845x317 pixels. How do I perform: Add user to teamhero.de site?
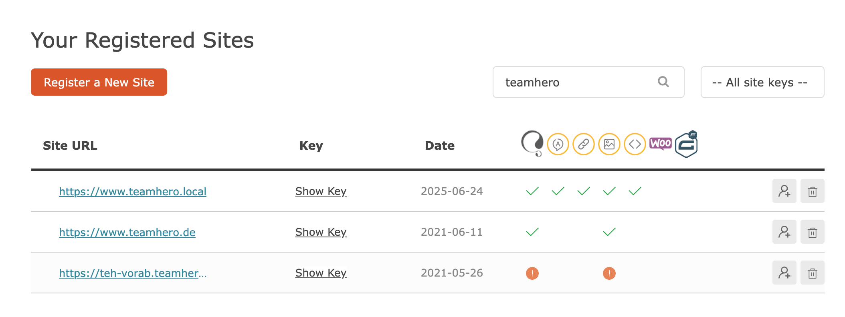784,232
